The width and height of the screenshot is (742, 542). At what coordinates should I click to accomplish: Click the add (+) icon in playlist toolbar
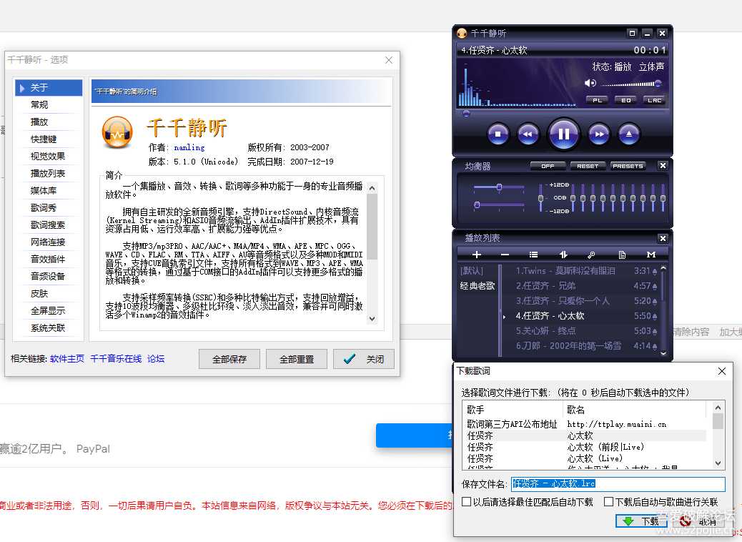[477, 255]
